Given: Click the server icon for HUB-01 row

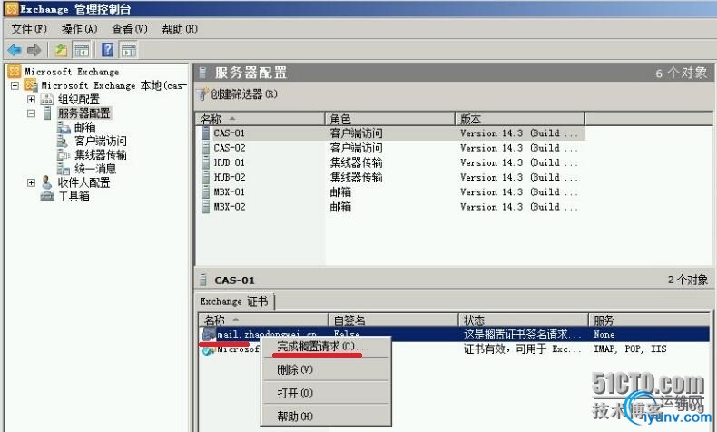Looking at the screenshot, I should pyautogui.click(x=206, y=162).
